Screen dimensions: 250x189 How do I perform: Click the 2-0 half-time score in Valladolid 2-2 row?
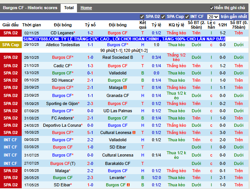(223, 140)
